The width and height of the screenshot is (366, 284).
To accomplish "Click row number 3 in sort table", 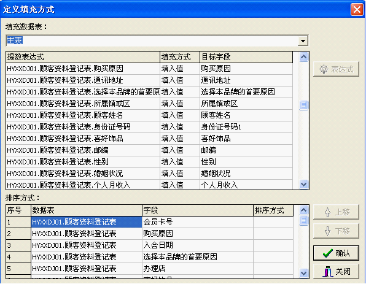I will [x=18, y=245].
